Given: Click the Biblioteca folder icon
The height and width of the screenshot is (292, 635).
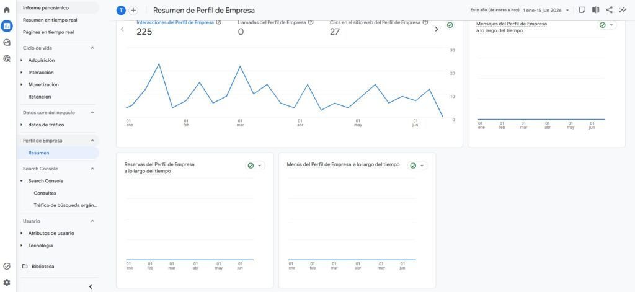Looking at the screenshot, I should point(25,267).
